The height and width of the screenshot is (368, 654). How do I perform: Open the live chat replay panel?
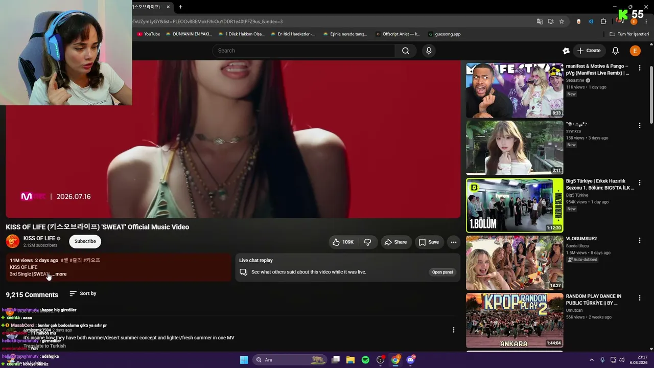(442, 272)
